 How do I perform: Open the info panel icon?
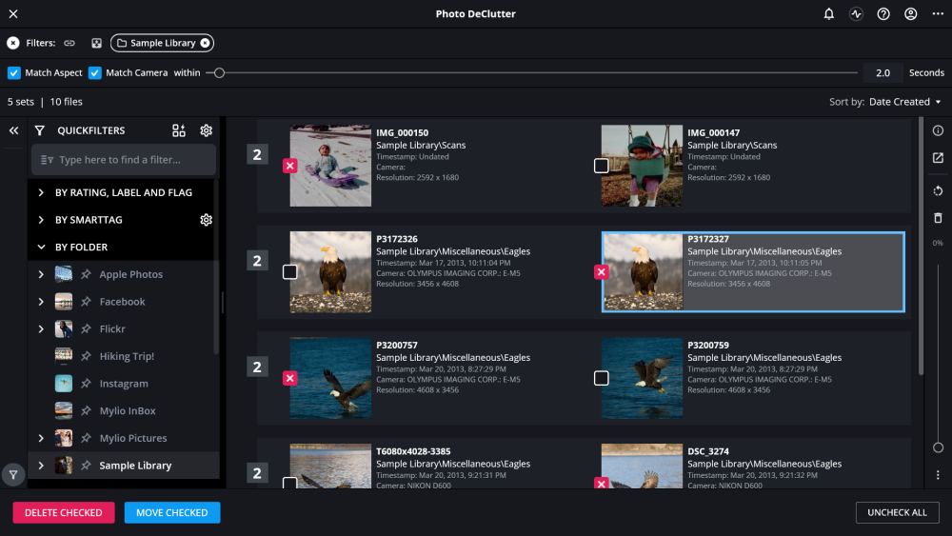(938, 130)
